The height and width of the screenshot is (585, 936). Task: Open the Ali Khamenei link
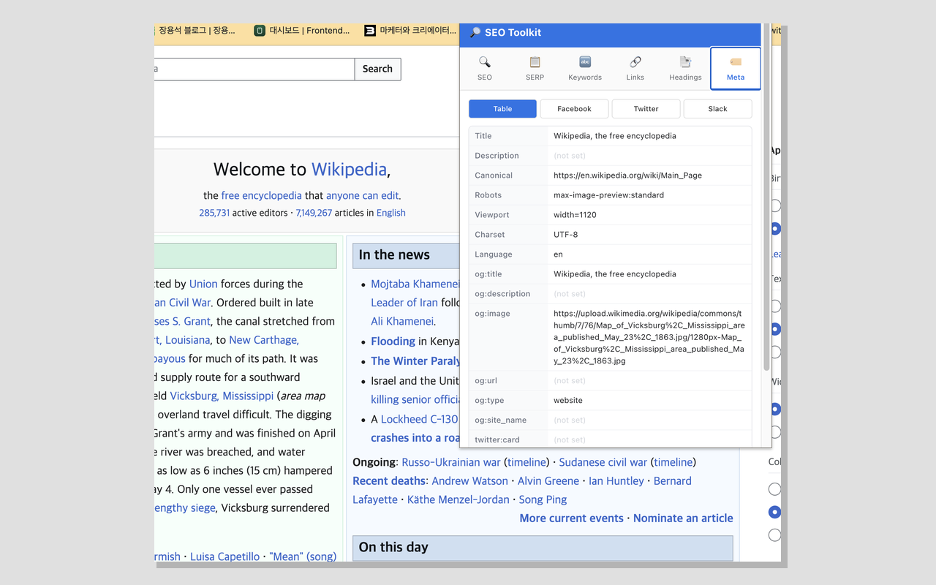tap(402, 321)
